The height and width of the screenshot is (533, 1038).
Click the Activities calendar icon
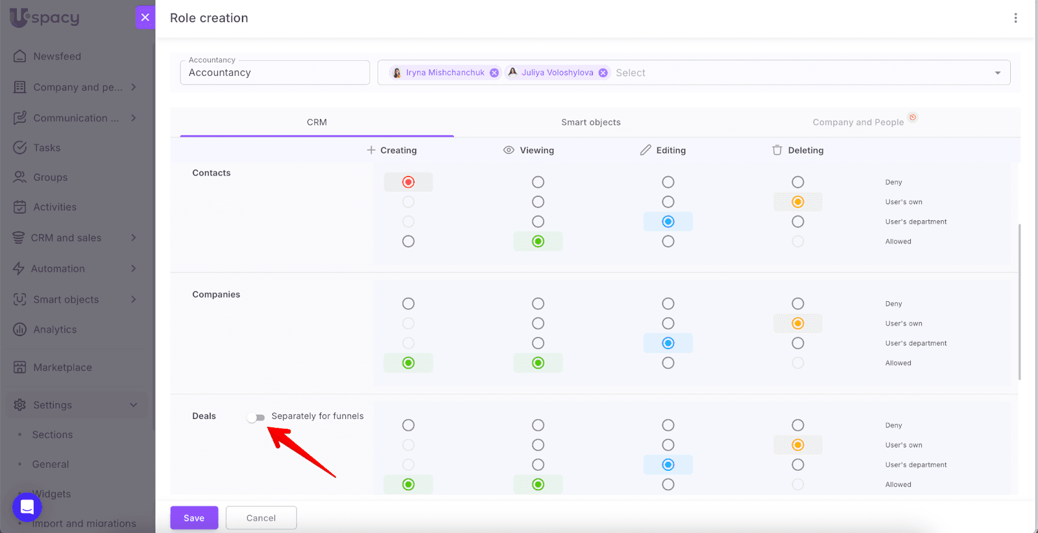[20, 207]
